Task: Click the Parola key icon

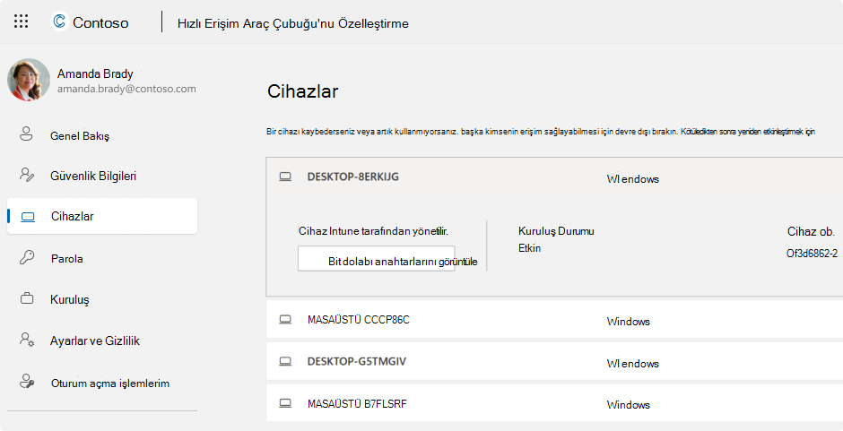Action: pos(27,257)
